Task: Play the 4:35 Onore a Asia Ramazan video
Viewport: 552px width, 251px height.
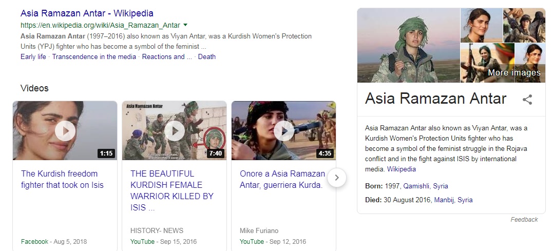Action: tap(284, 130)
